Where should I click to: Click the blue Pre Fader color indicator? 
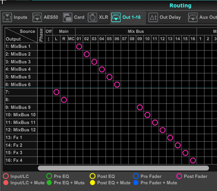pyautogui.click(x=136, y=176)
